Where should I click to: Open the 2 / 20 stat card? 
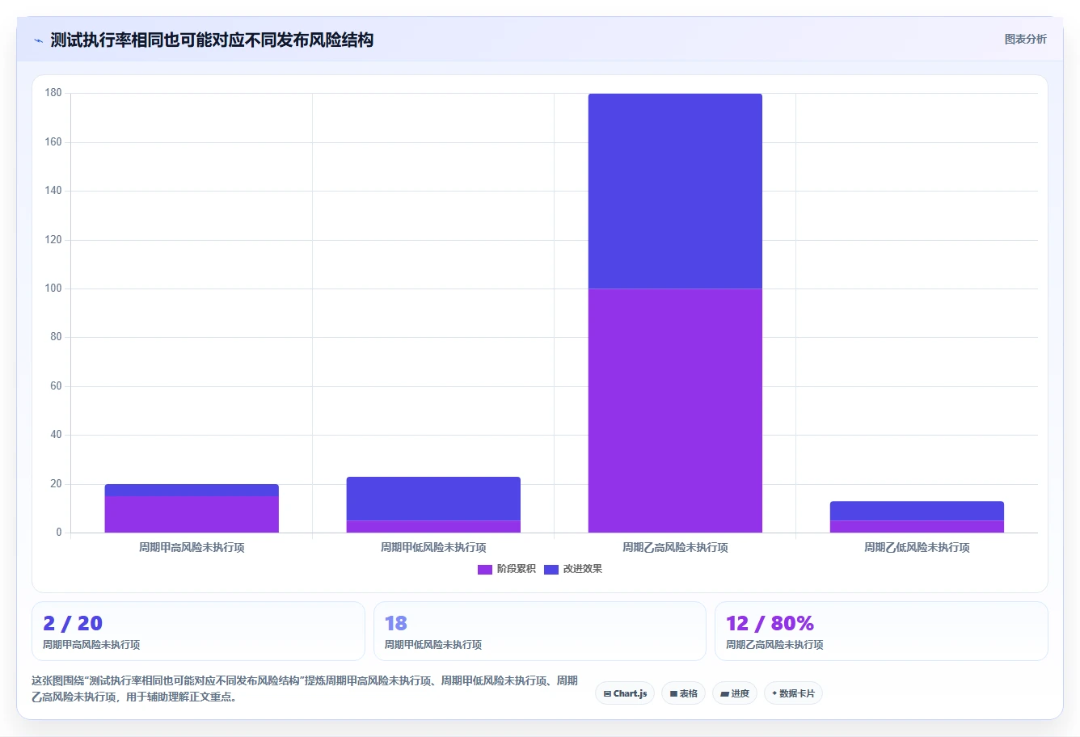198,631
